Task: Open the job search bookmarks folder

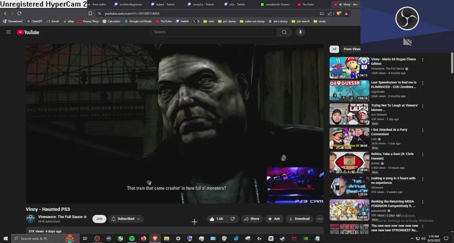Action: [x=300, y=21]
